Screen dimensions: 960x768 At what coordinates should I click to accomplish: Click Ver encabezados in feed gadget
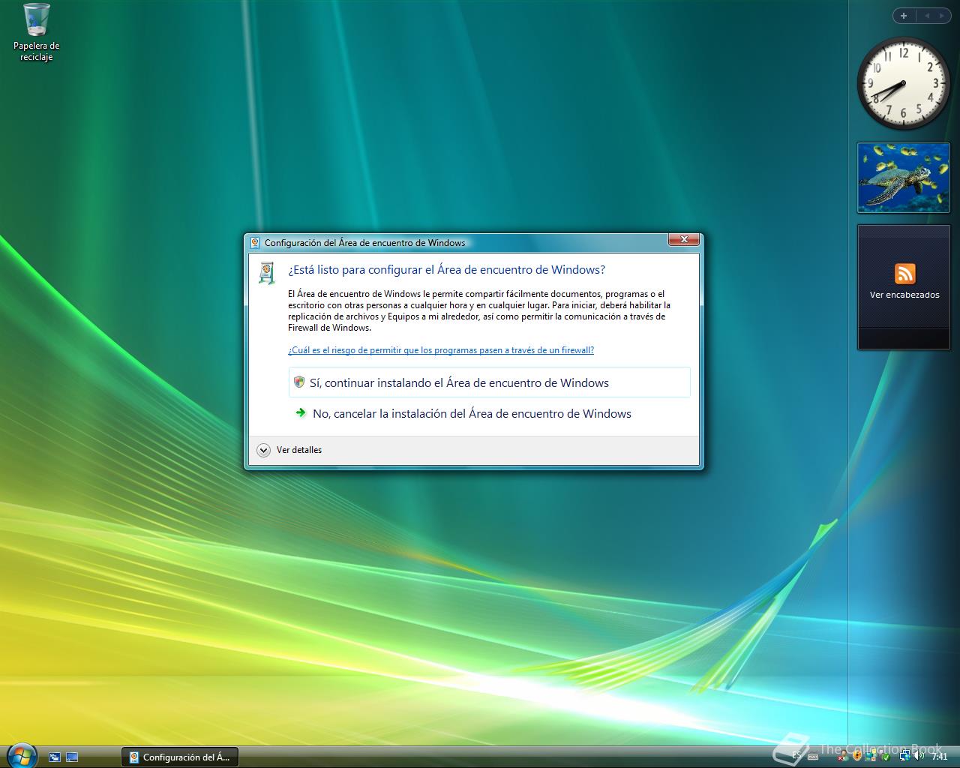point(904,295)
